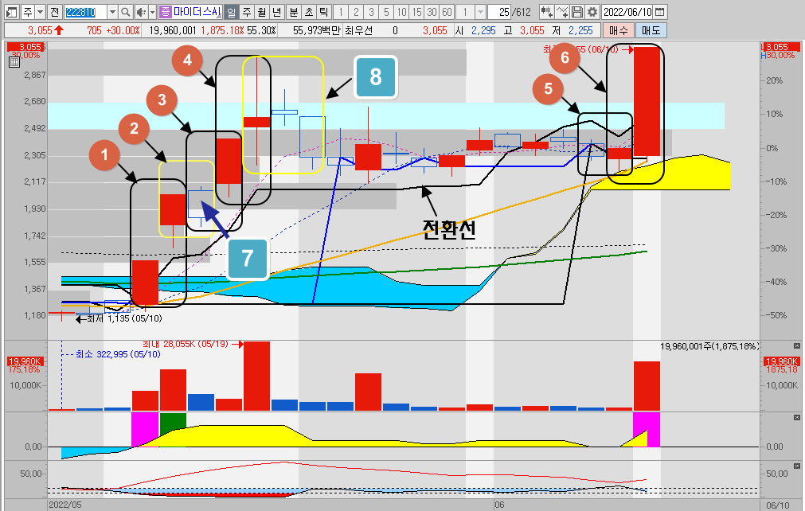The image size is (805, 511).
Task: Click the 매도 sell button
Action: click(x=651, y=30)
